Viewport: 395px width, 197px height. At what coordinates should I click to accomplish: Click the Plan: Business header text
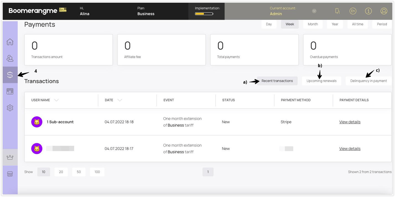tap(146, 11)
